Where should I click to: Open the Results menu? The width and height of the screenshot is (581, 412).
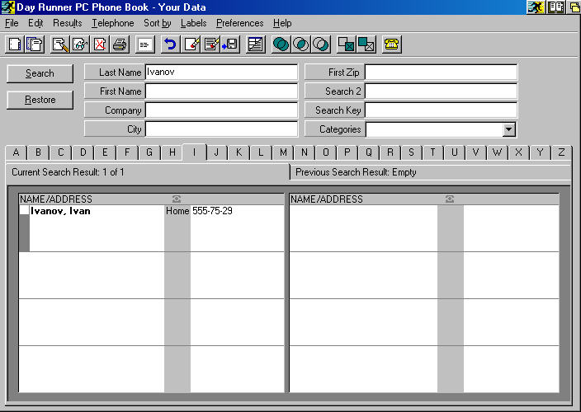pos(67,23)
